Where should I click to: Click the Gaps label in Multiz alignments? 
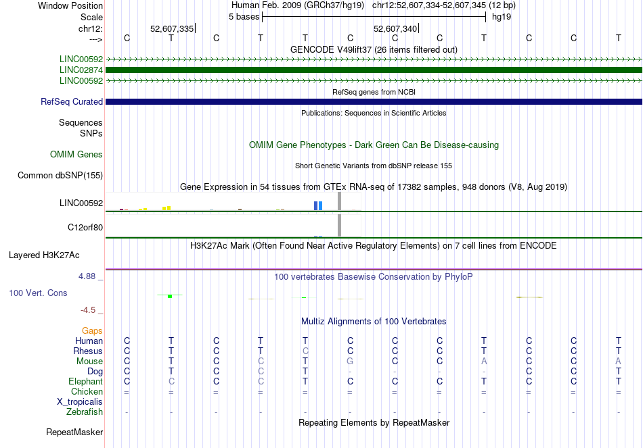[x=92, y=330]
